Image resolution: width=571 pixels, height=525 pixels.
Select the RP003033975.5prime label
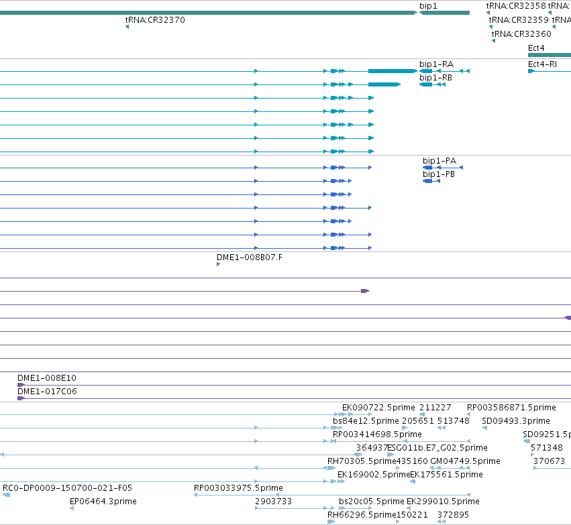click(238, 487)
